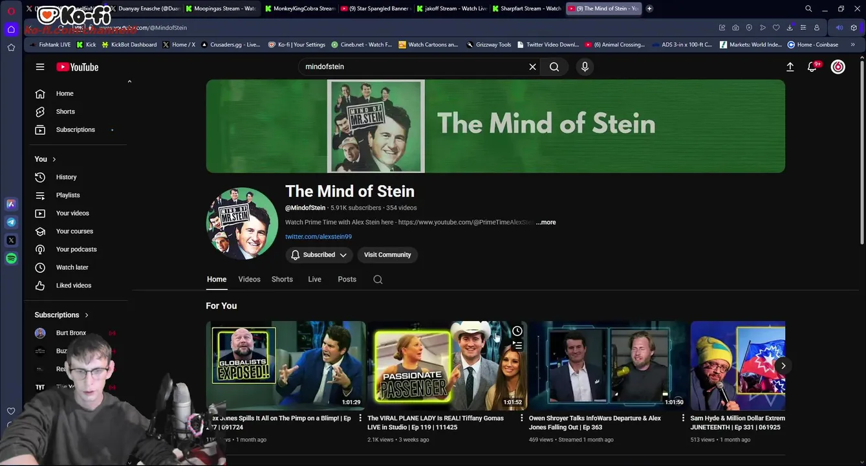Open Opera bookmarks star in sidebar
The height and width of the screenshot is (466, 866).
tap(11, 47)
